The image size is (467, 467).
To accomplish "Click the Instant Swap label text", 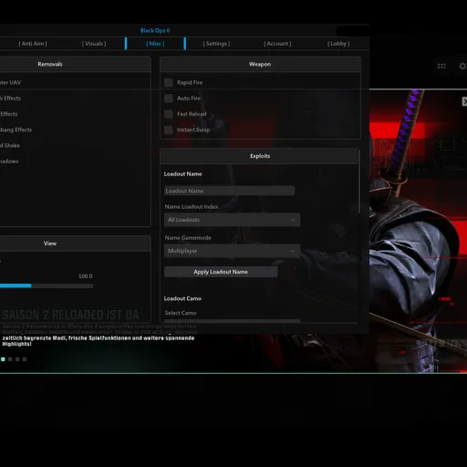I will [x=193, y=130].
